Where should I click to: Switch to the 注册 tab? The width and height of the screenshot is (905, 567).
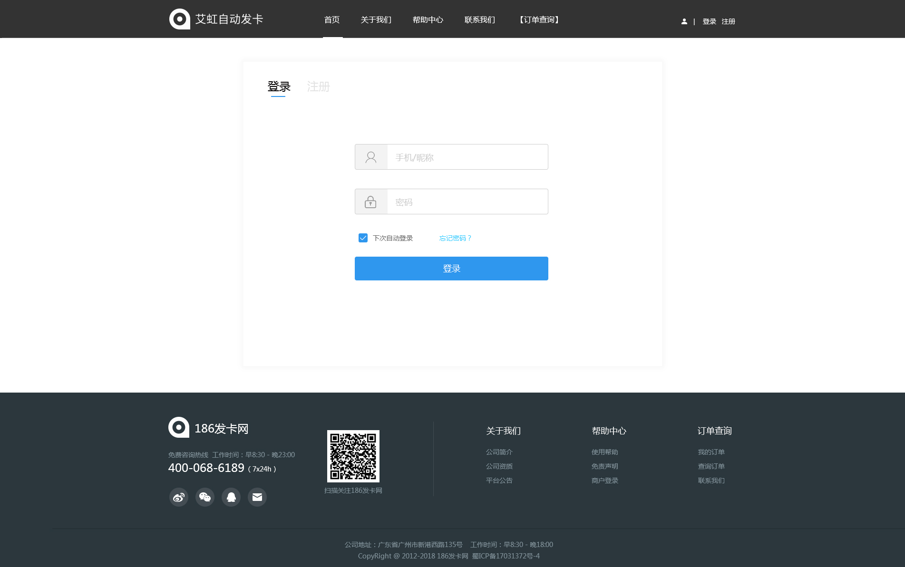pyautogui.click(x=318, y=86)
